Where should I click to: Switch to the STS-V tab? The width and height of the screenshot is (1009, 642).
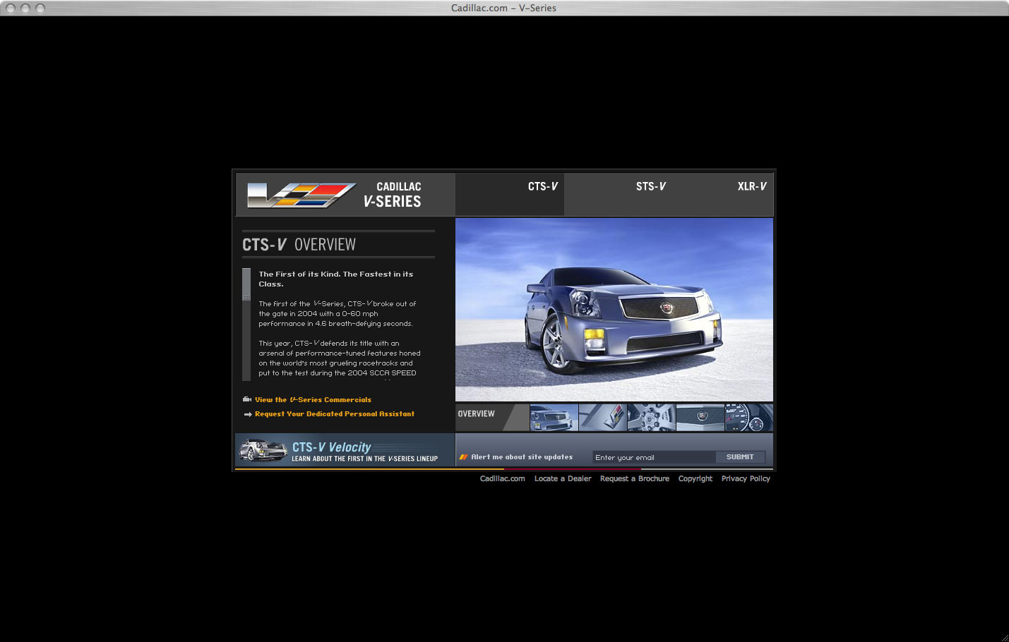(650, 186)
